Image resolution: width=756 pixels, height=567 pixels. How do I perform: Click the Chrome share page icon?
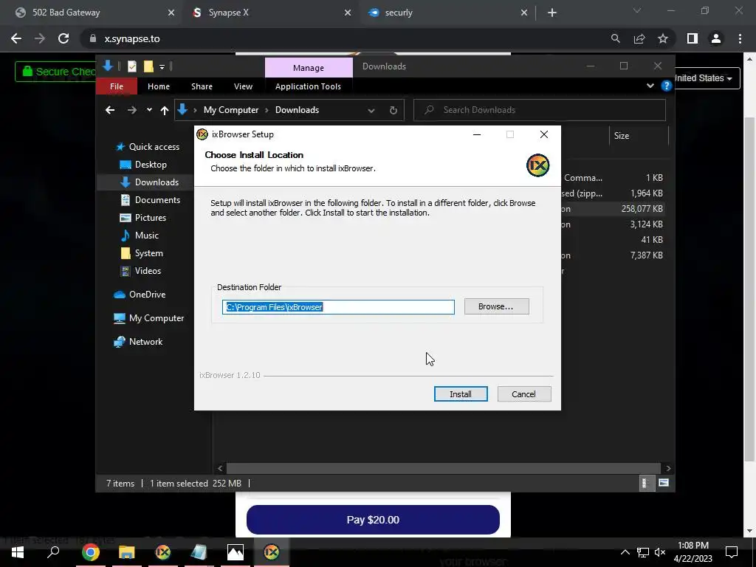tap(639, 38)
